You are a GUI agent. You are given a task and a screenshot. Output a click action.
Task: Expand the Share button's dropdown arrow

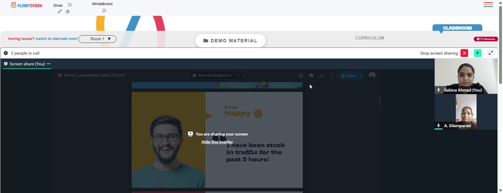[361, 76]
